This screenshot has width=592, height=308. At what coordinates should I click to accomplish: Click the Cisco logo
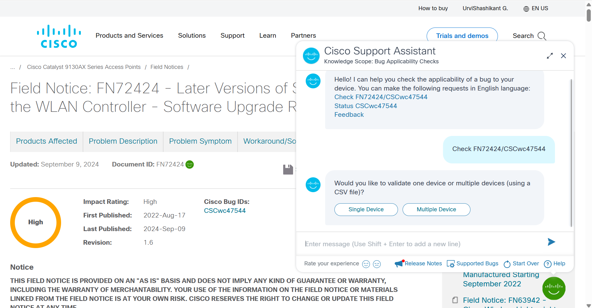[x=59, y=36]
